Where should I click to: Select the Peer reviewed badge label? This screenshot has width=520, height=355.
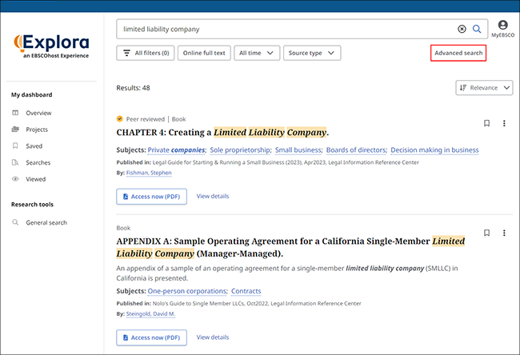[x=146, y=119]
